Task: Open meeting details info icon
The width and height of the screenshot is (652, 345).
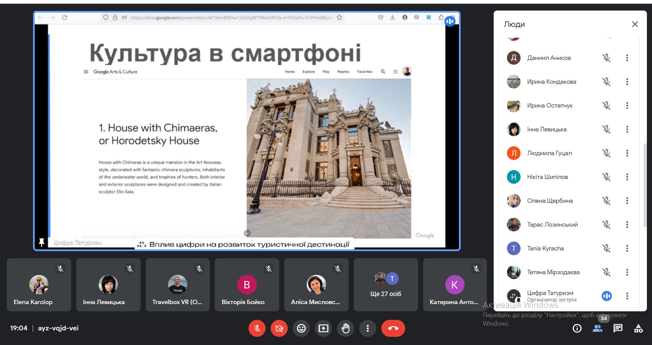Action: [x=577, y=328]
